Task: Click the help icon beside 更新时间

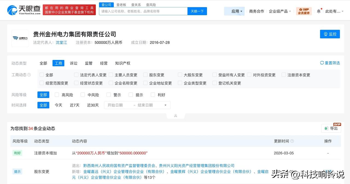Action: coord(292,141)
